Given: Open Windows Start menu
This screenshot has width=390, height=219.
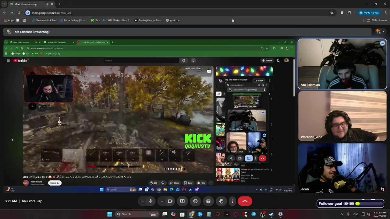Looking at the screenshot, I should (x=110, y=214).
